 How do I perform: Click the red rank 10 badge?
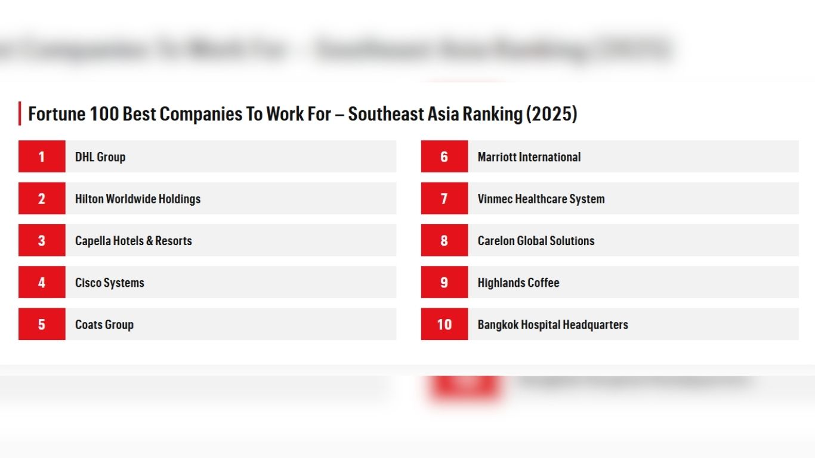pyautogui.click(x=444, y=324)
